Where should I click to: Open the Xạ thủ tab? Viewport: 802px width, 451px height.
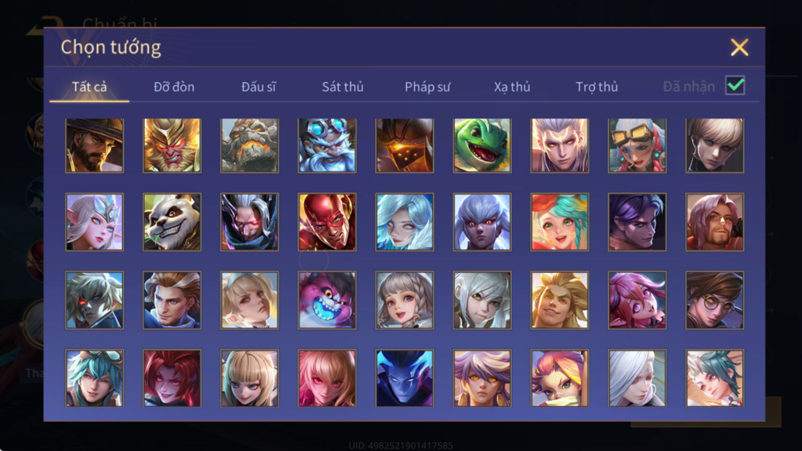pos(512,87)
